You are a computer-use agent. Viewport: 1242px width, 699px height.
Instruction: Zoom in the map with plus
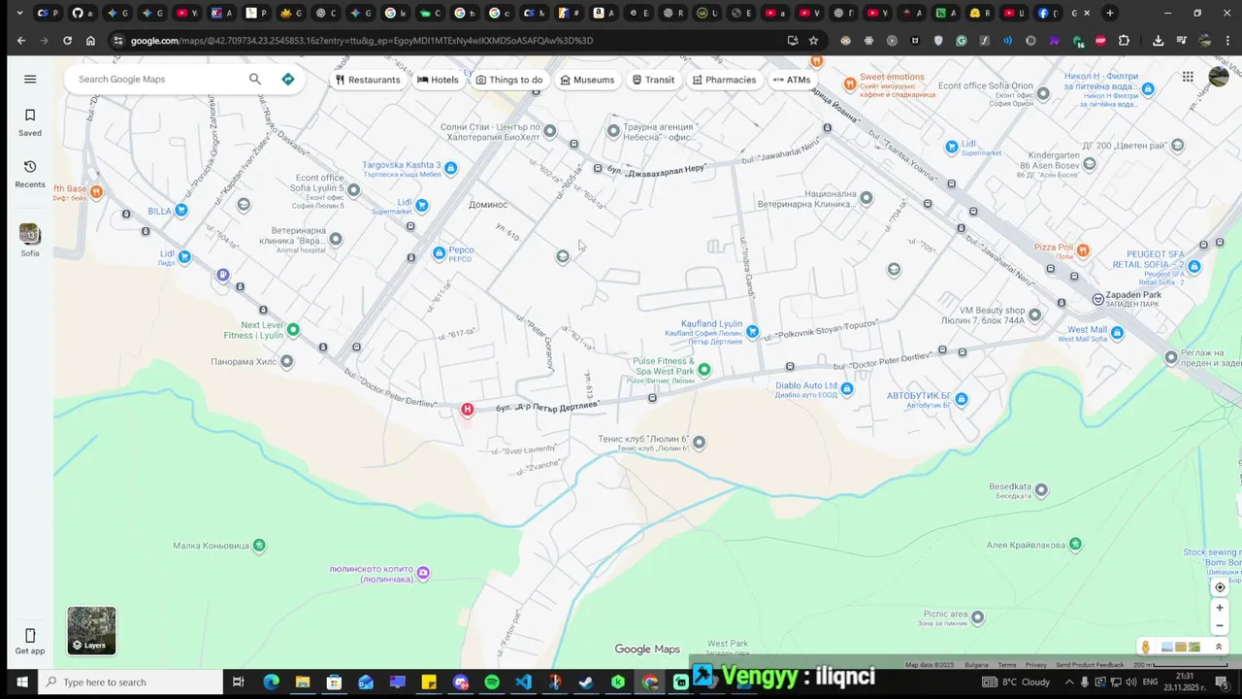(x=1220, y=608)
